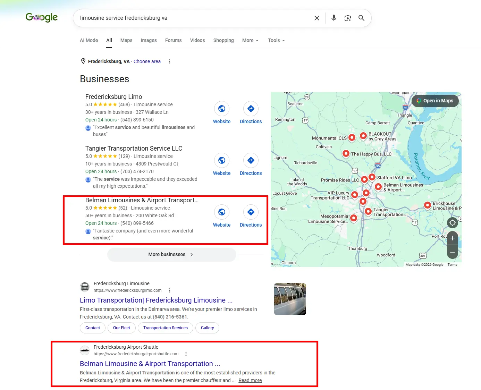Switch to the Maps tab
The width and height of the screenshot is (481, 390).
pyautogui.click(x=126, y=40)
